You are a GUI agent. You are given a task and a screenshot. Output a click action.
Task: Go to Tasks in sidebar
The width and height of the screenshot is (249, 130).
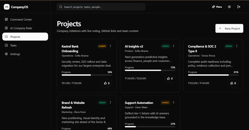[25, 45]
